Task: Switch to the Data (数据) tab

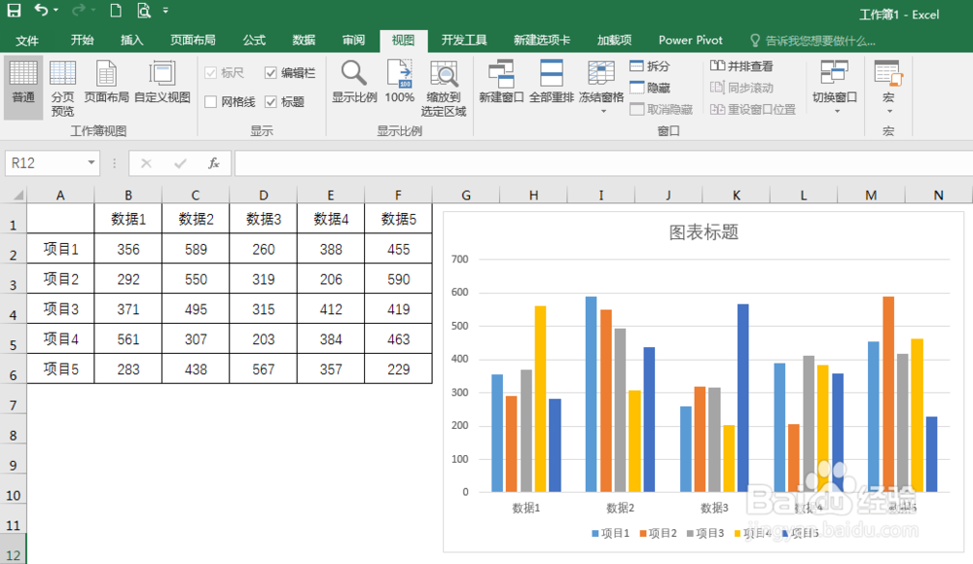Action: (304, 40)
